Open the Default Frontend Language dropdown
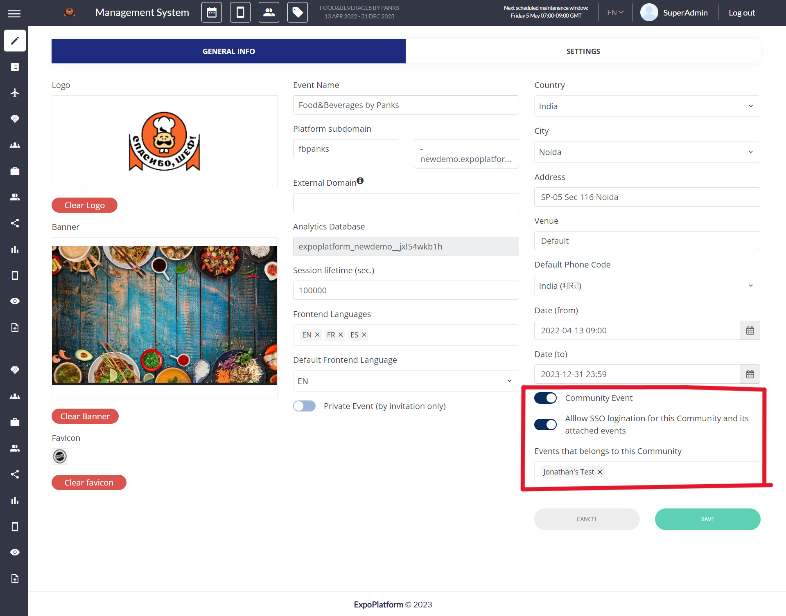Viewport: 786px width, 616px height. 406,381
